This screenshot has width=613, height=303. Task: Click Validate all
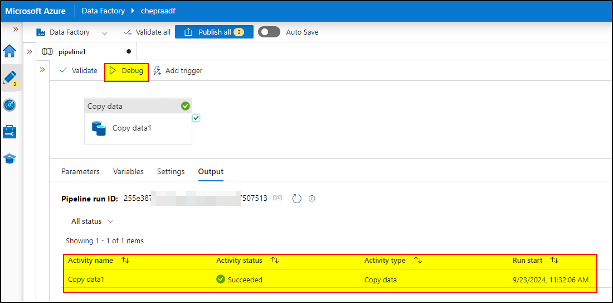point(147,32)
